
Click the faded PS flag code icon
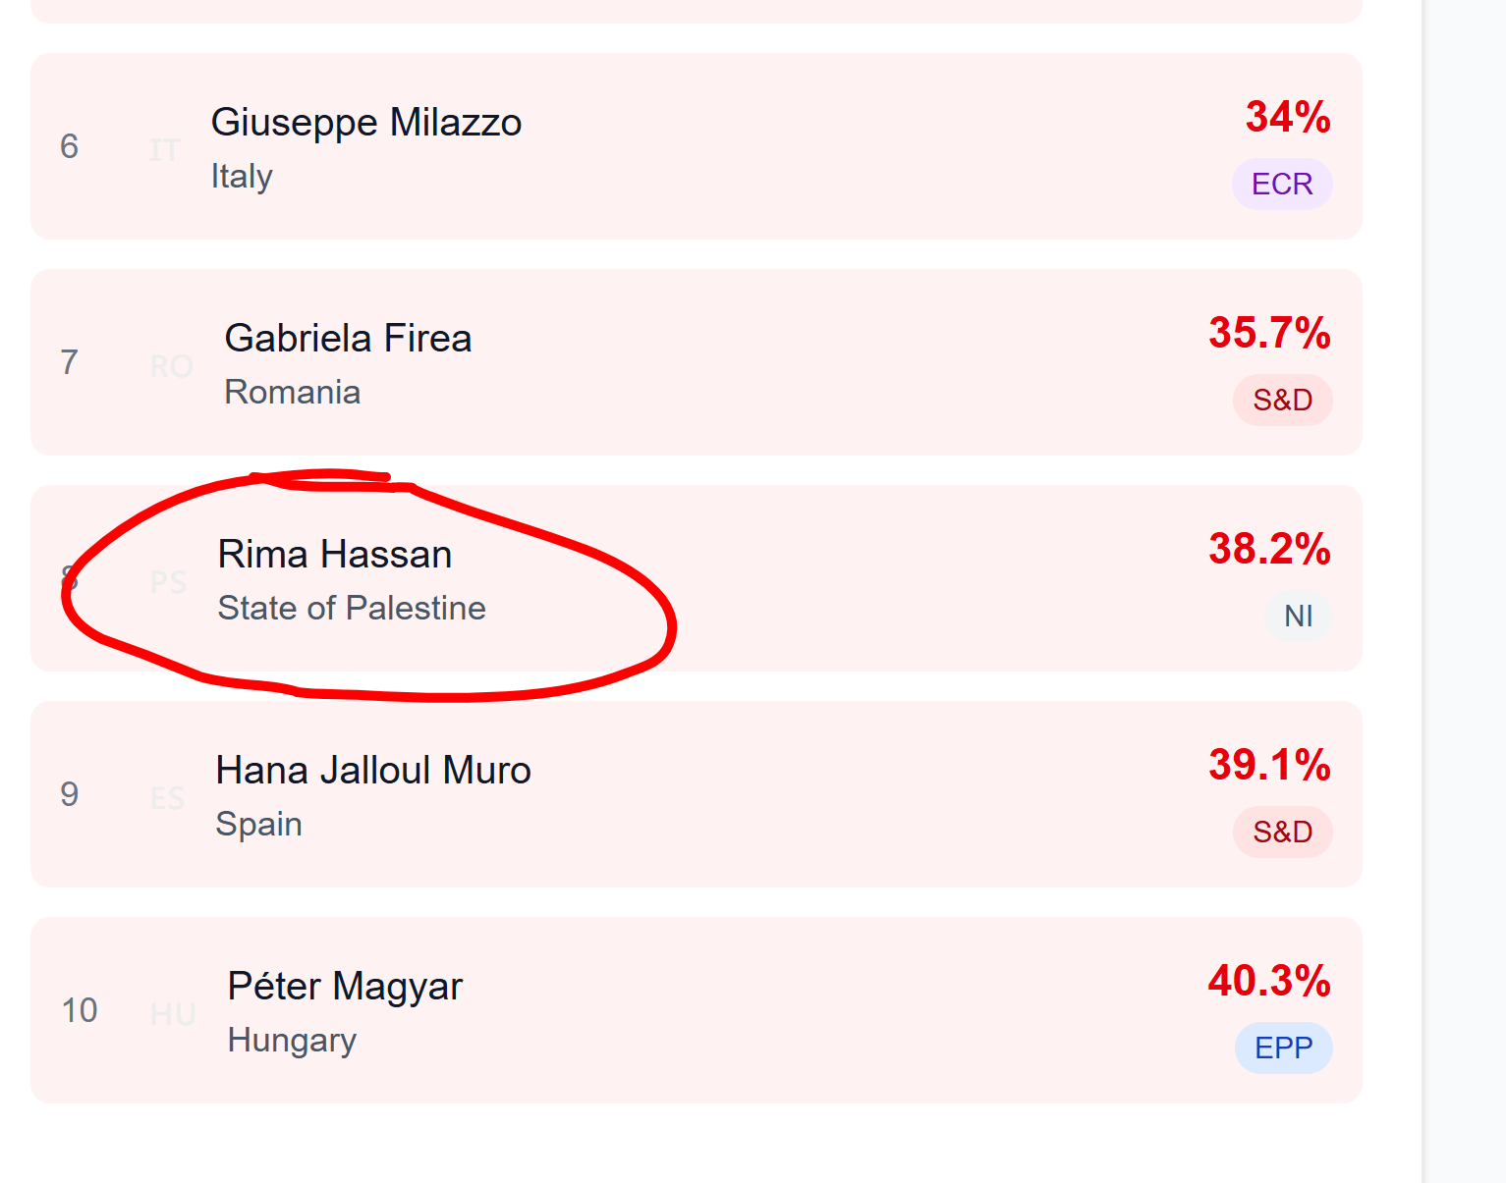pyautogui.click(x=168, y=582)
